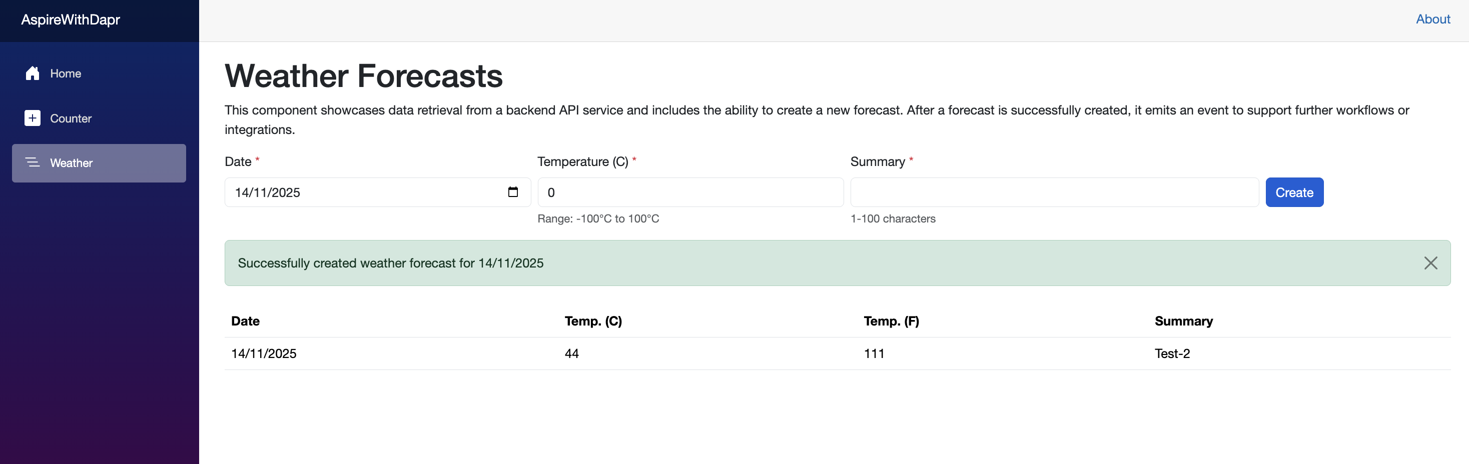Click the success message text
The height and width of the screenshot is (464, 1469).
pos(391,263)
